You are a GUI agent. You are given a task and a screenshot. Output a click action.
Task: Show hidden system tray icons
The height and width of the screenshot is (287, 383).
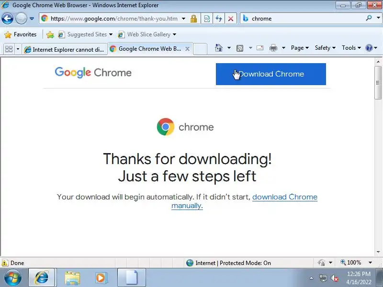coord(312,278)
